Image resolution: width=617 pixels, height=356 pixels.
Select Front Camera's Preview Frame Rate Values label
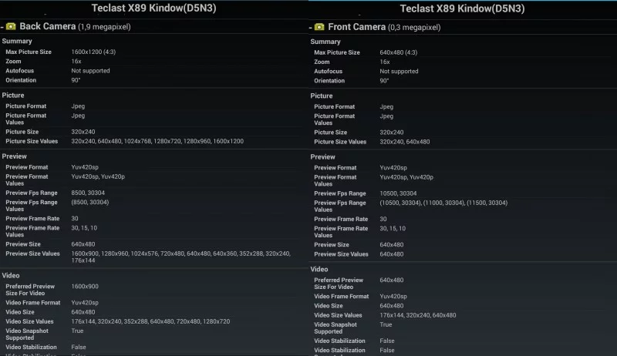click(340, 232)
